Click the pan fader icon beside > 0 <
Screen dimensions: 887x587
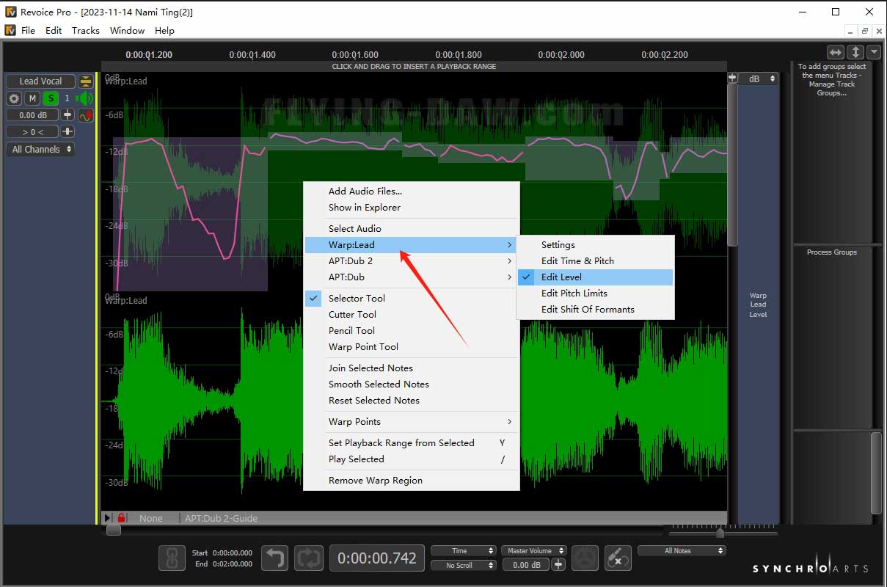click(x=67, y=132)
